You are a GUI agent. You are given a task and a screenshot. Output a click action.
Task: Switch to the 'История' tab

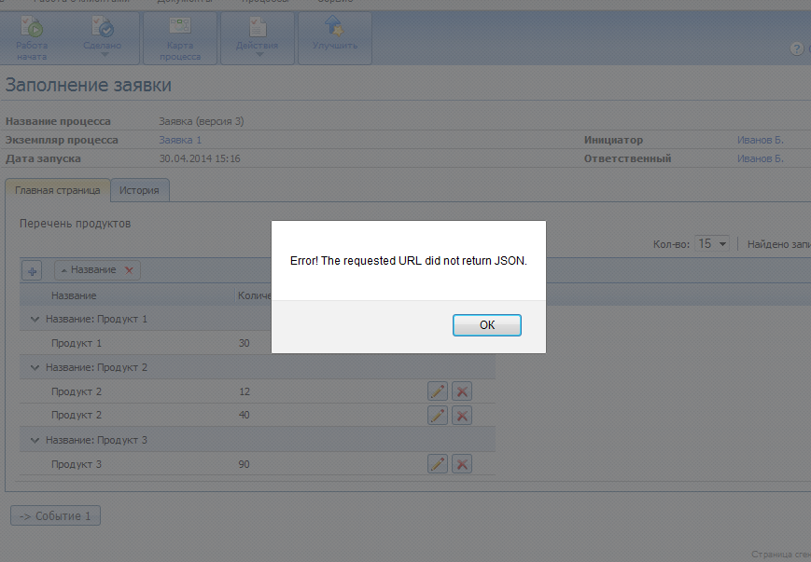(x=139, y=190)
